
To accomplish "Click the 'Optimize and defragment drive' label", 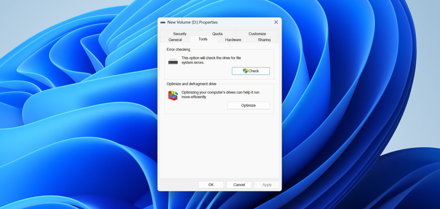I will point(192,84).
